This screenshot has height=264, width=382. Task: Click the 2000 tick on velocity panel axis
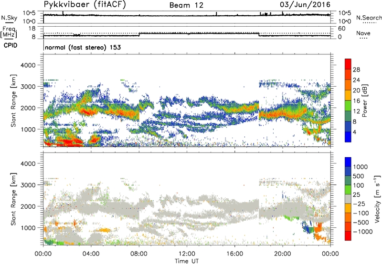tap(28, 206)
